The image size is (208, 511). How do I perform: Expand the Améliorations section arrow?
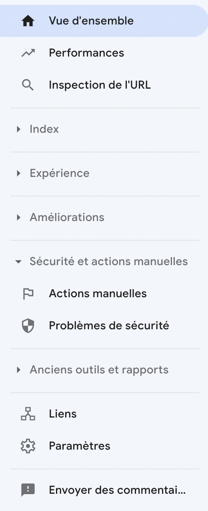coord(18,217)
